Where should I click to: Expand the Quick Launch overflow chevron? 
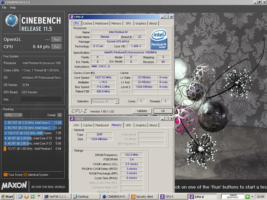[39, 196]
